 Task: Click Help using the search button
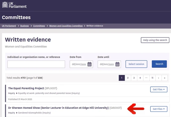155,40
